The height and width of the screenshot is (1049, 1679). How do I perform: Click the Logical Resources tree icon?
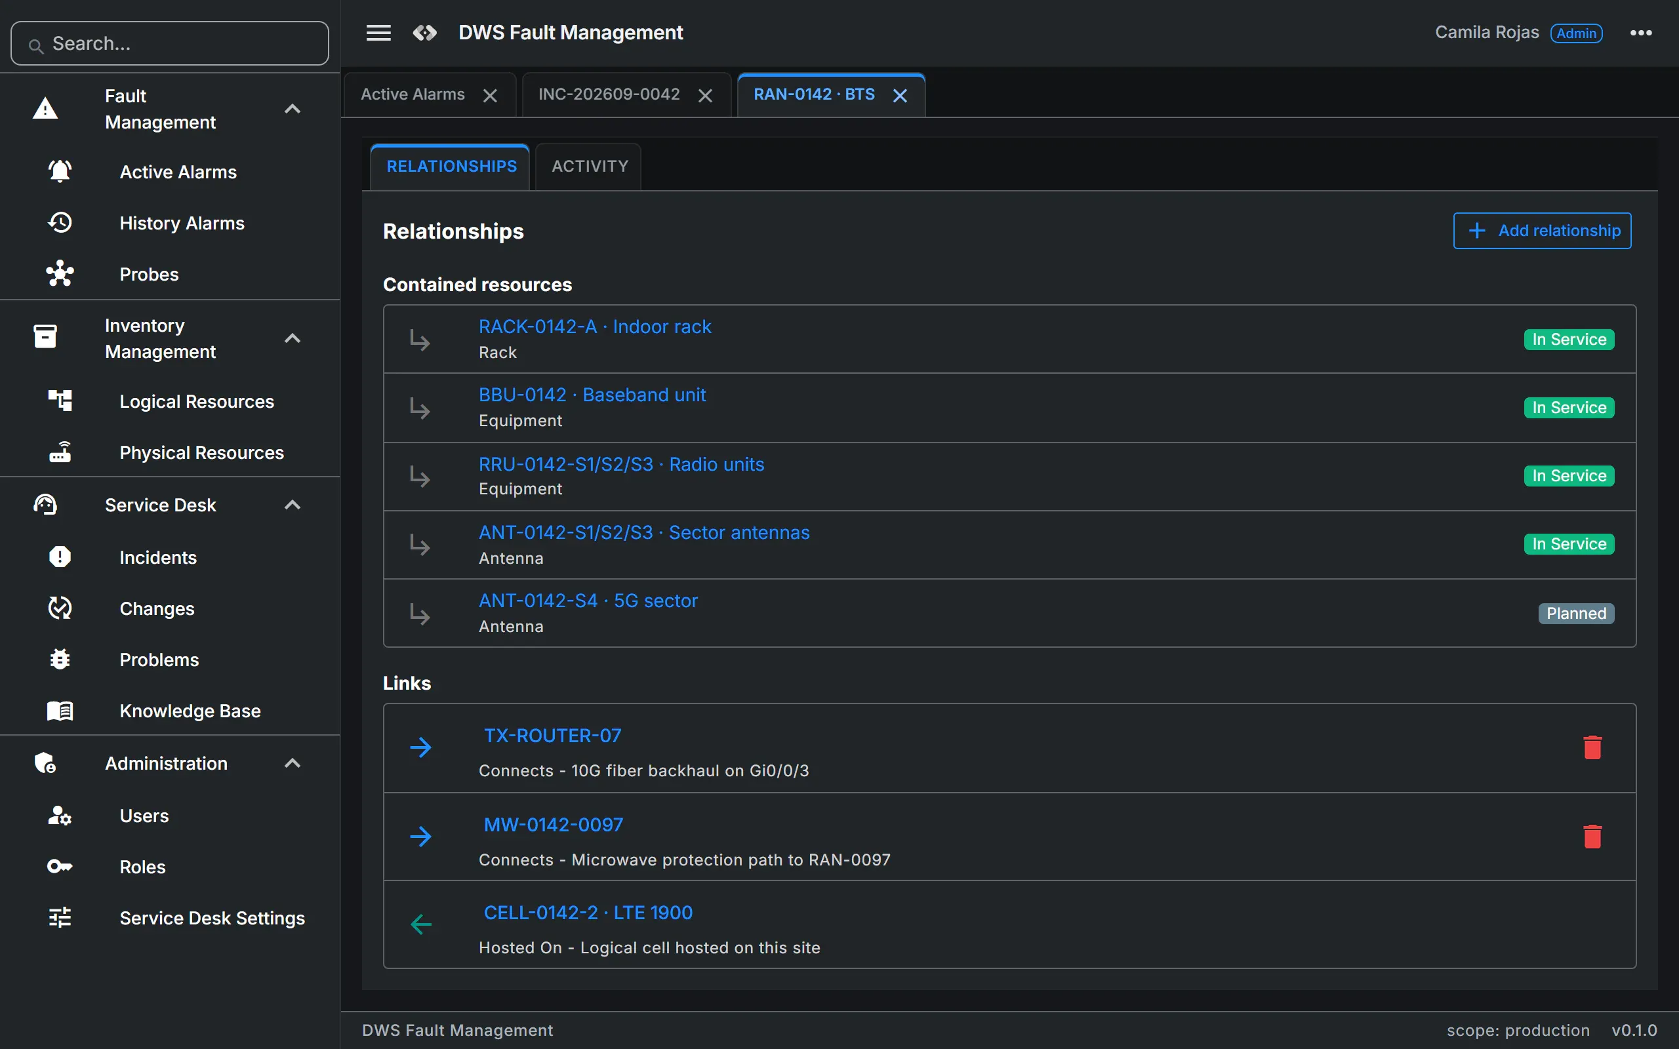click(x=60, y=401)
